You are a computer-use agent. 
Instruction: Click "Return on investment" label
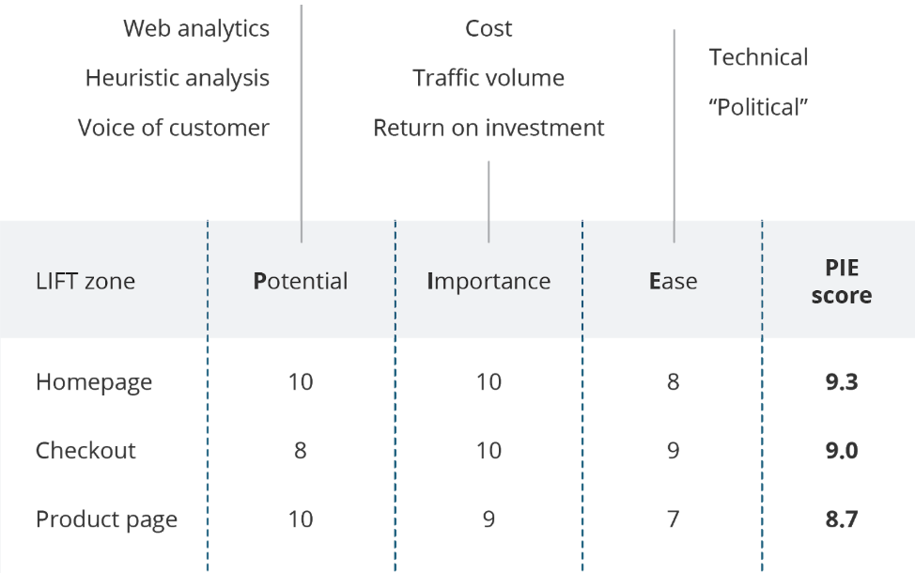click(489, 128)
